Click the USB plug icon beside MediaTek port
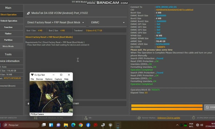This screenshot has height=129, width=215. [x=28, y=13]
